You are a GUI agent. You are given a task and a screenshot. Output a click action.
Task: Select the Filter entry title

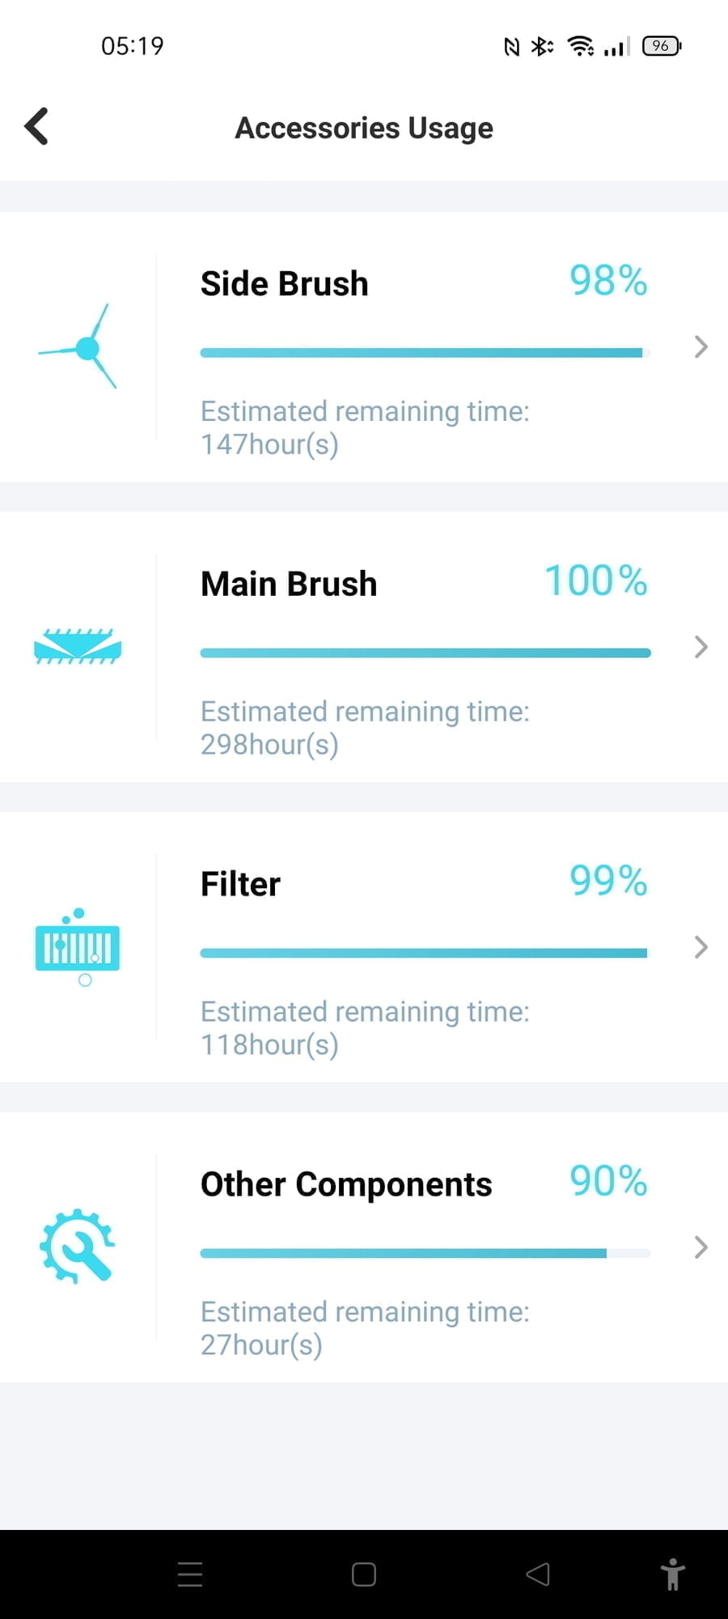pos(240,884)
